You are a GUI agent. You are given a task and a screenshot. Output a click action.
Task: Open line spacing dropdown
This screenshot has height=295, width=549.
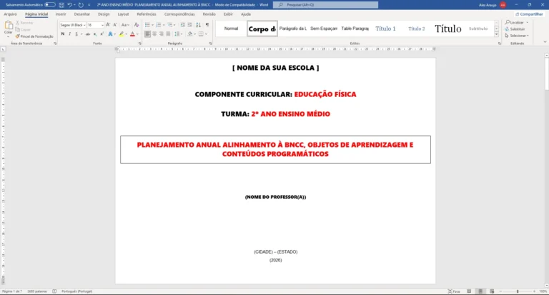click(177, 34)
